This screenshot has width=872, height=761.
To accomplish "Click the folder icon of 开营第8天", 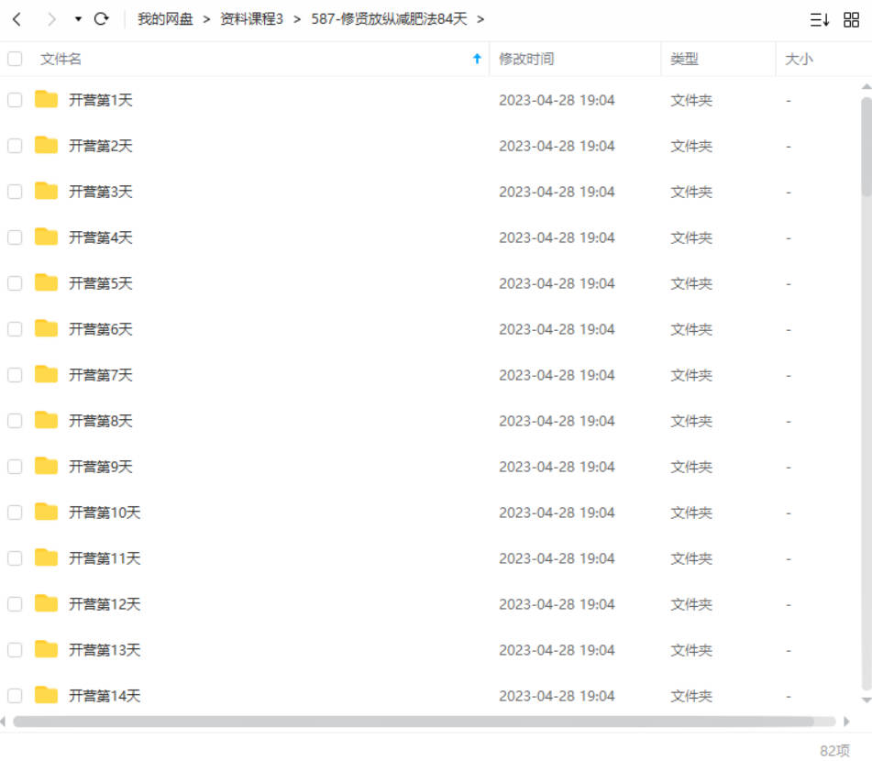I will click(46, 419).
